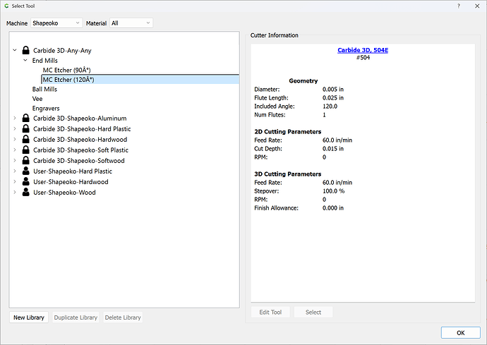The height and width of the screenshot is (345, 487).
Task: Click the help question mark in the title bar
Action: pyautogui.click(x=459, y=6)
